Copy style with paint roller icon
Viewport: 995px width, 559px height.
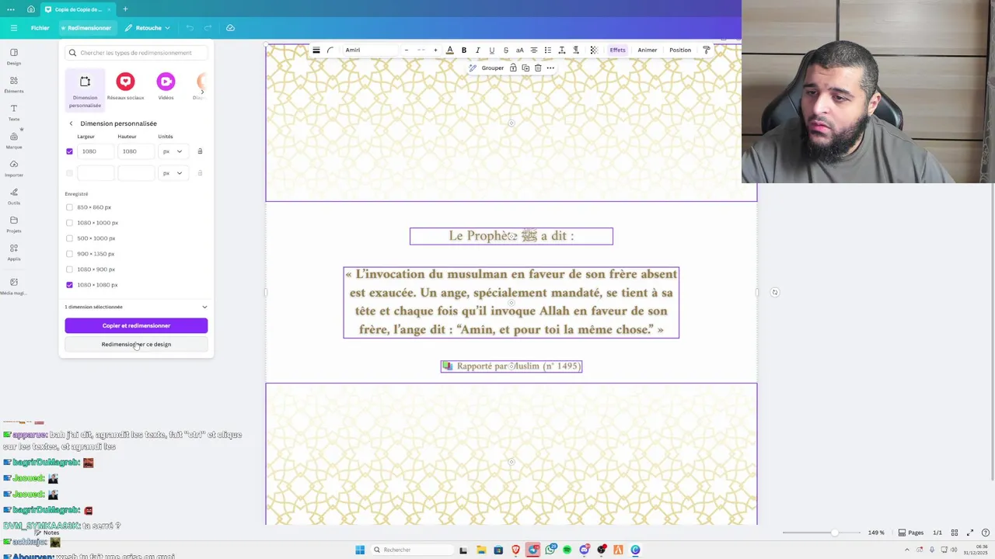706,50
